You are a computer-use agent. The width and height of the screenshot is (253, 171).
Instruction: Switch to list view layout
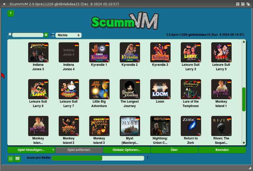11,158
